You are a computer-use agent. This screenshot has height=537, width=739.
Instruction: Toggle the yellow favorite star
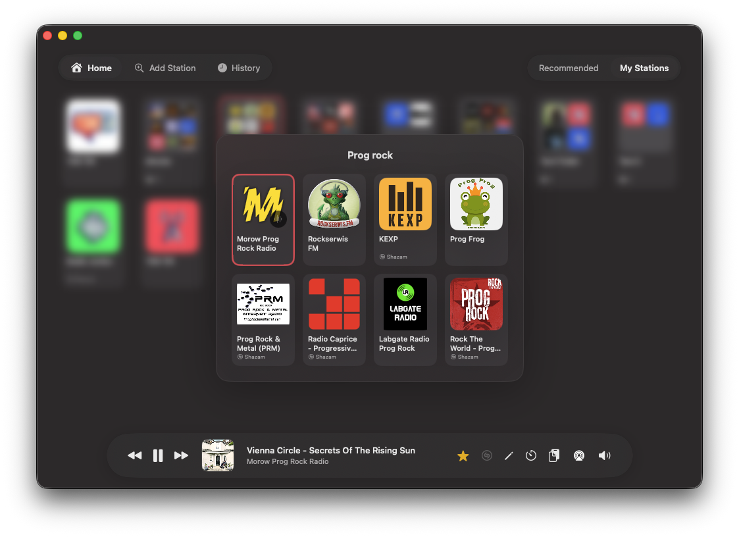click(463, 456)
